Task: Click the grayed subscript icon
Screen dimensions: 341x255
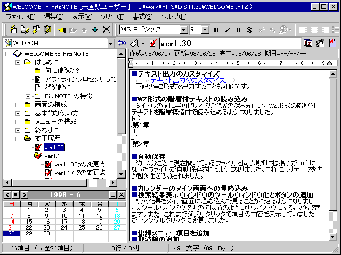Action: pos(272,30)
